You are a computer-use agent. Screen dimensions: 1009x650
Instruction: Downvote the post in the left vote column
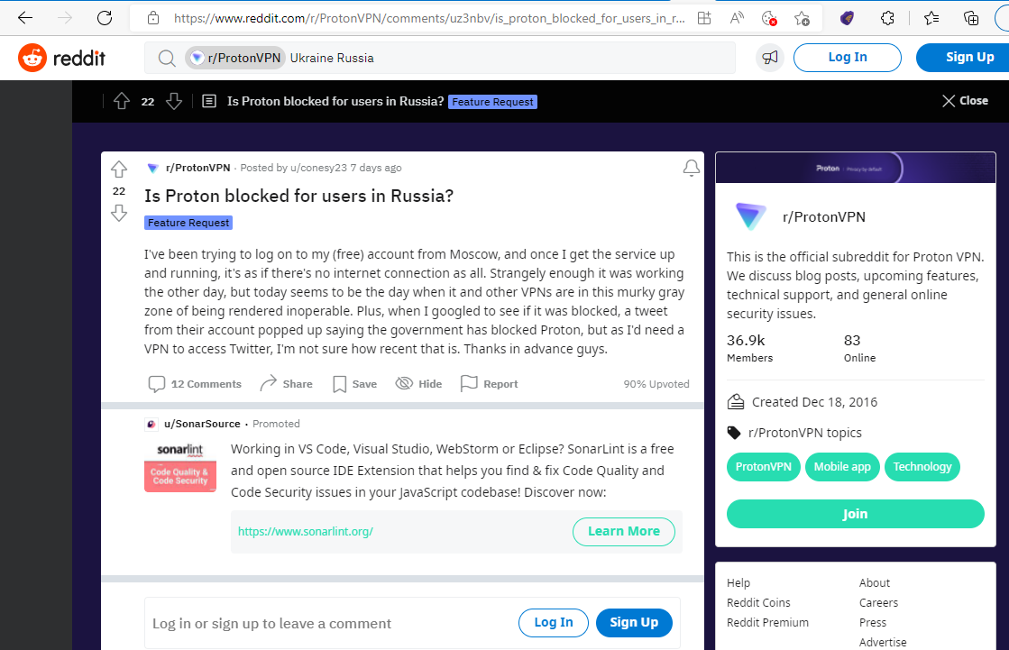click(119, 213)
